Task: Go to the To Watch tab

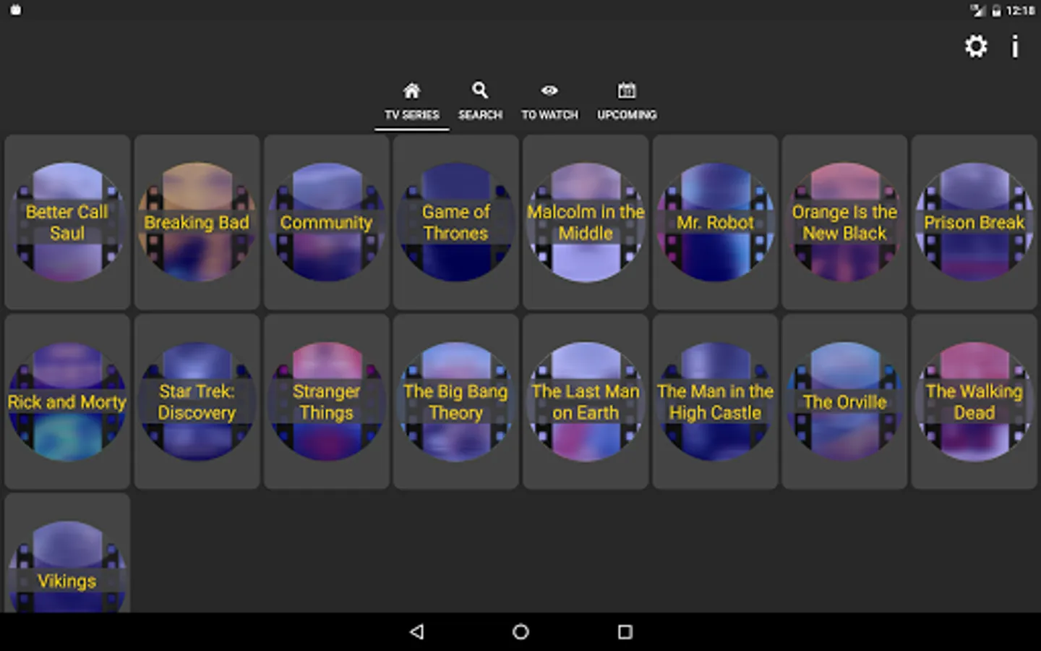Action: (550, 102)
